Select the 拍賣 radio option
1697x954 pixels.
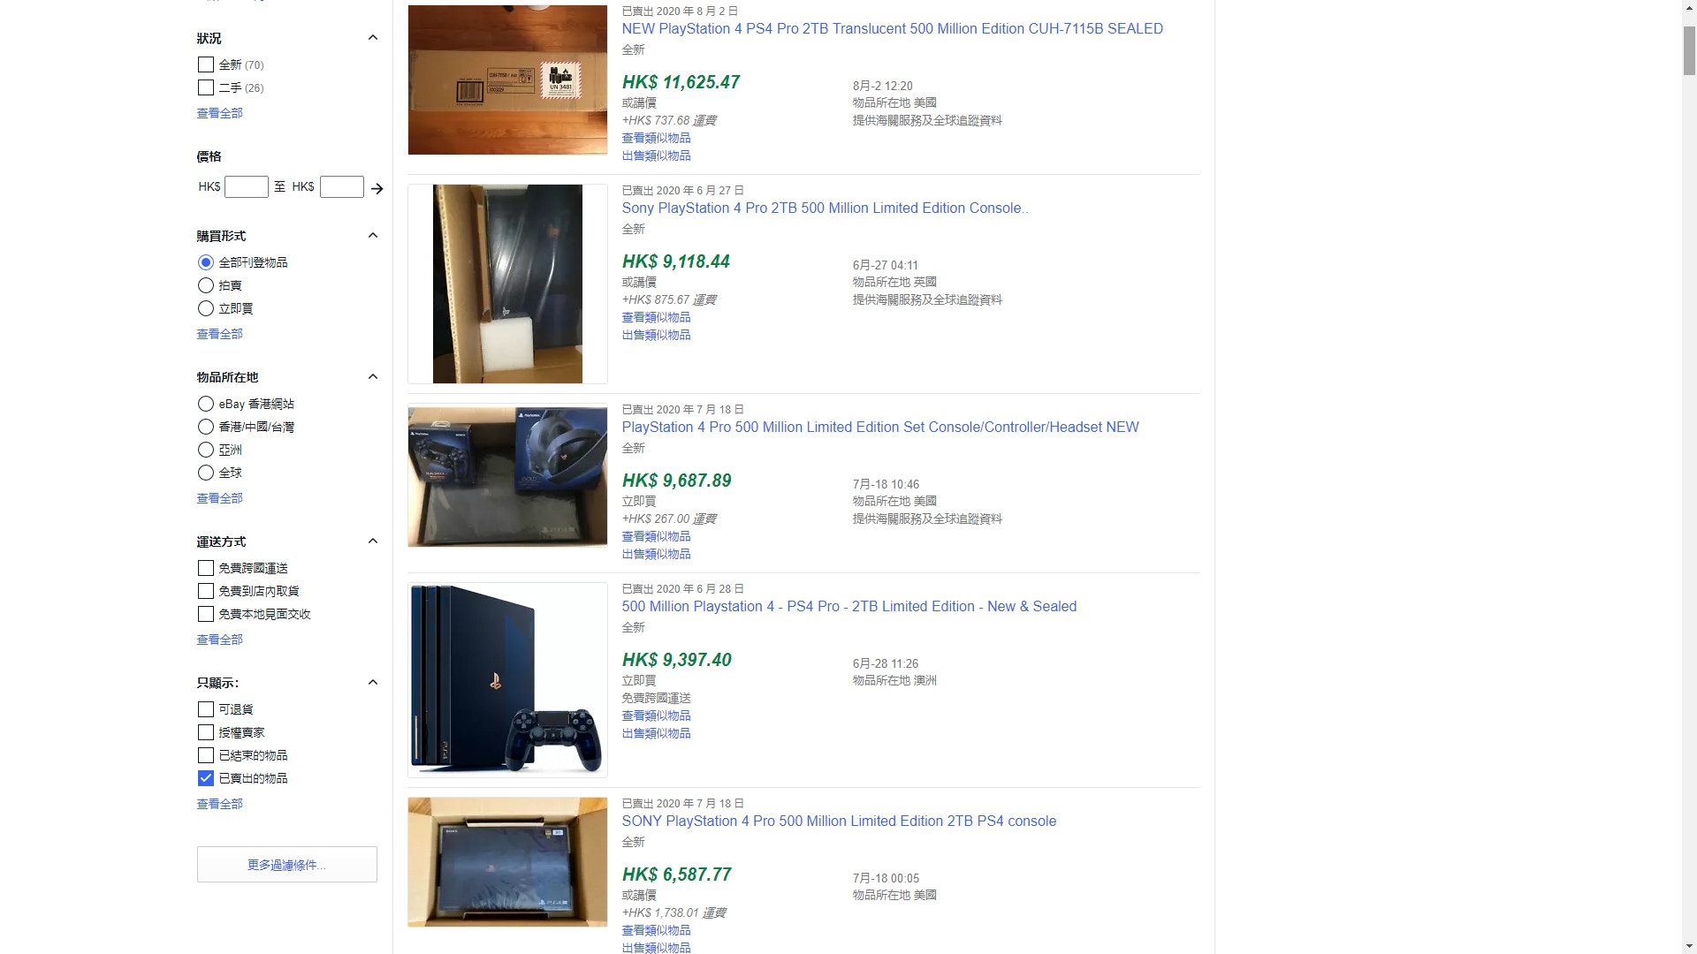click(x=206, y=285)
